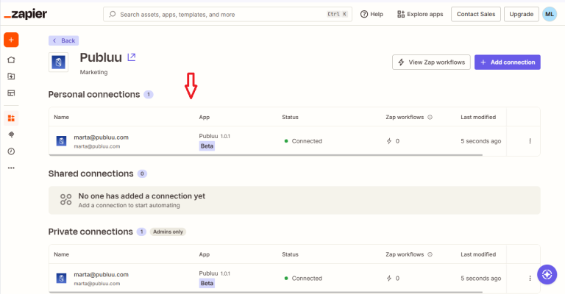This screenshot has height=294, width=565.
Task: Click info icon beside Personal Zap workflows header
Action: click(x=430, y=118)
